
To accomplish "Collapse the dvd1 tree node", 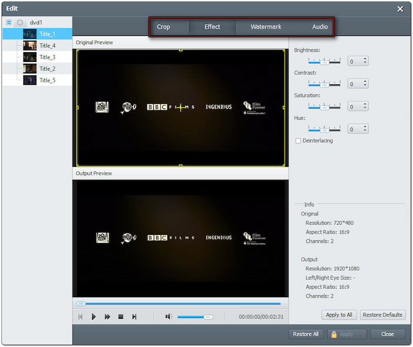I will pyautogui.click(x=8, y=22).
